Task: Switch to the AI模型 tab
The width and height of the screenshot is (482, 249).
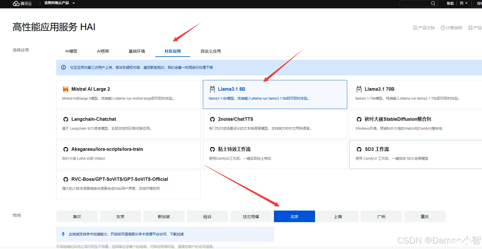Action: tap(71, 51)
